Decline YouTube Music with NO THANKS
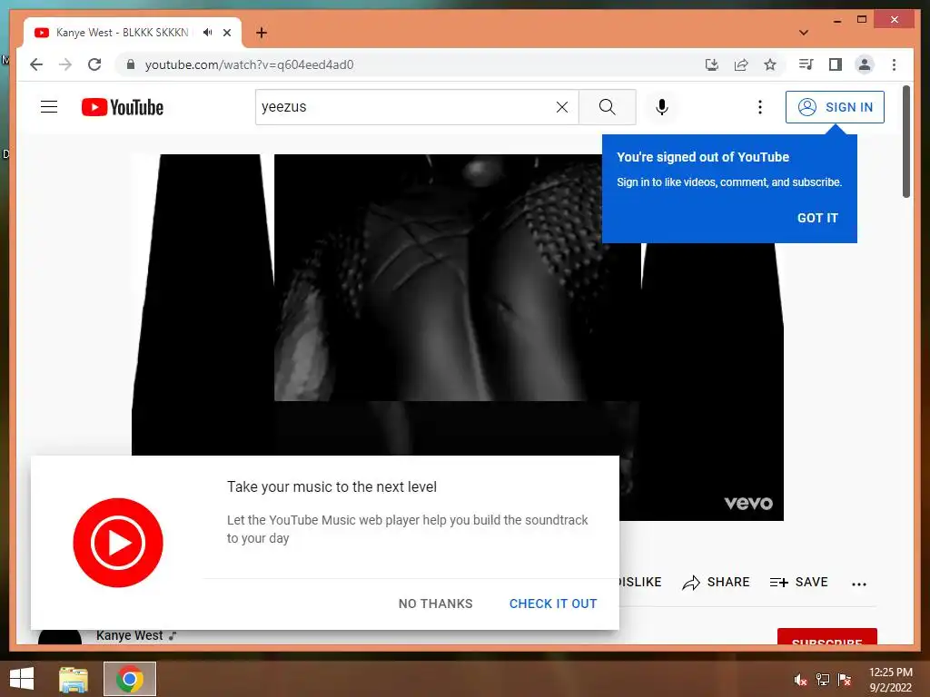The height and width of the screenshot is (697, 930). point(435,604)
